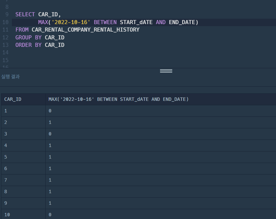Click CAR_ID cell with value 2
The height and width of the screenshot is (219, 276).
pos(23,122)
